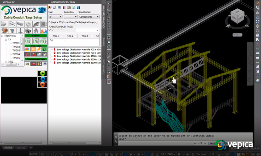Open the Specification Components dropdown
The width and height of the screenshot is (261, 156).
click(x=89, y=17)
